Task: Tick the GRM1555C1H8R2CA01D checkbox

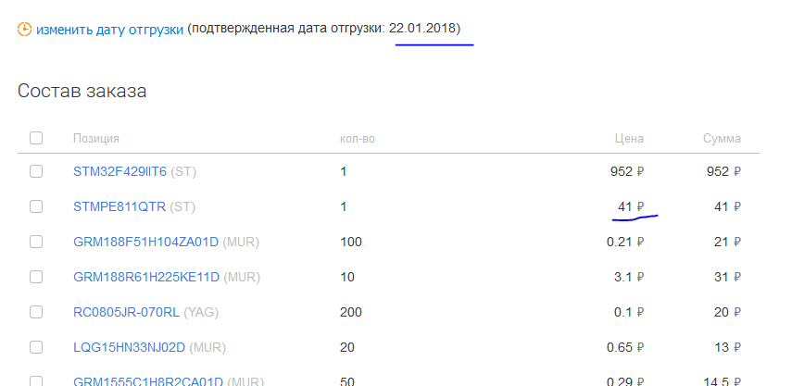Action: [x=36, y=381]
